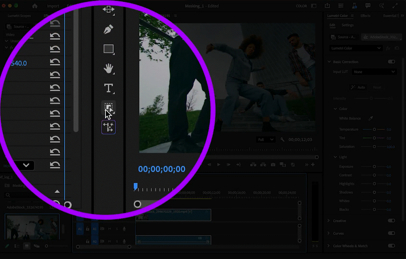
Task: Toggle the Color Wheels & Match switch
Action: pos(391,246)
